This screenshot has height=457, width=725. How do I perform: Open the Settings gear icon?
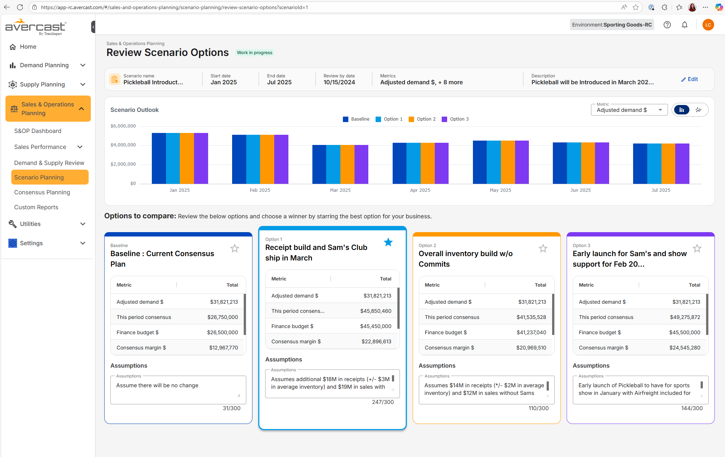pyautogui.click(x=12, y=243)
